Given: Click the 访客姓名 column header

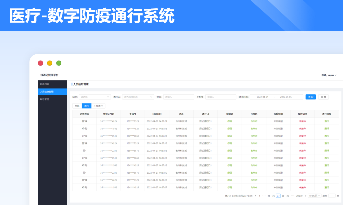Looking at the screenshot, I should pos(85,114).
